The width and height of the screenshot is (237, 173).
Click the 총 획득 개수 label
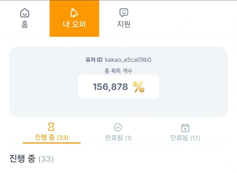pyautogui.click(x=118, y=71)
